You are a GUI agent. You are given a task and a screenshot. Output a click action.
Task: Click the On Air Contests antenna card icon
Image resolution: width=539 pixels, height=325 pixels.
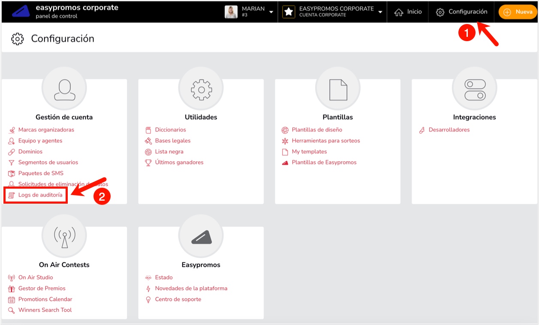pyautogui.click(x=64, y=237)
